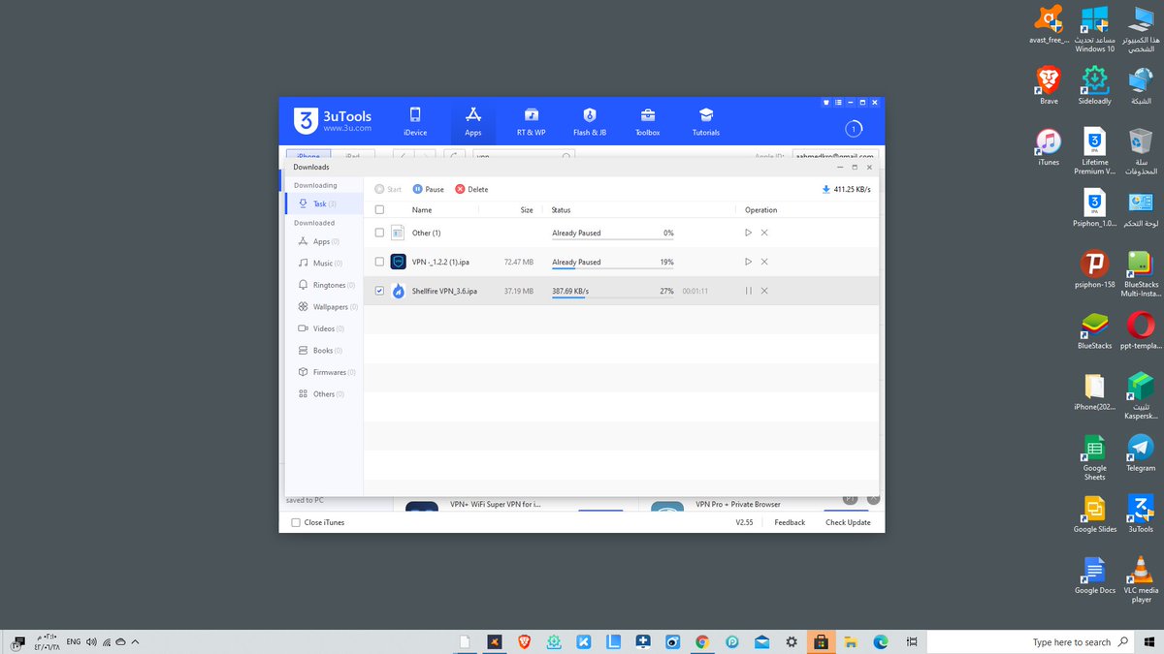This screenshot has width=1164, height=654.
Task: Click the Start button in Downloads toolbar
Action: coord(388,189)
